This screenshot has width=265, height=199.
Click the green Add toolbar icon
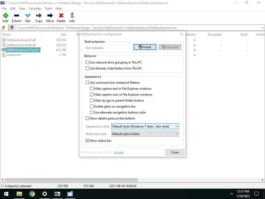click(x=5, y=16)
